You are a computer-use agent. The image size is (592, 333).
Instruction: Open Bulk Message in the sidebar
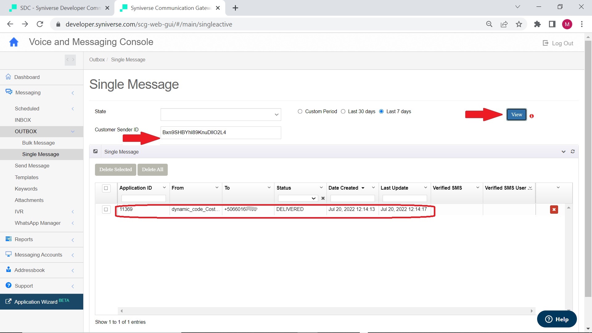click(x=39, y=143)
